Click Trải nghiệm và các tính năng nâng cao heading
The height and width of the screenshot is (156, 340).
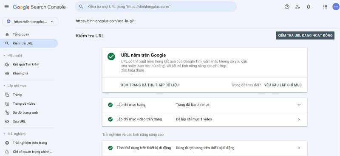coord(133,134)
